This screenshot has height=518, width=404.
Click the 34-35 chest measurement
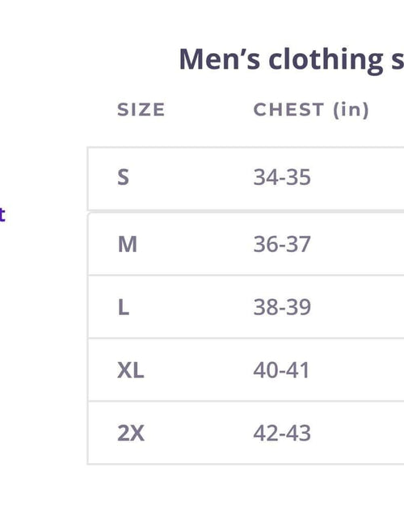282,178
